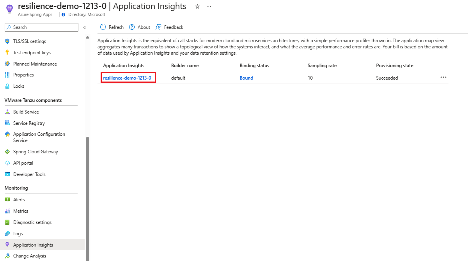Click the Feedback icon
Image resolution: width=468 pixels, height=261 pixels.
158,27
